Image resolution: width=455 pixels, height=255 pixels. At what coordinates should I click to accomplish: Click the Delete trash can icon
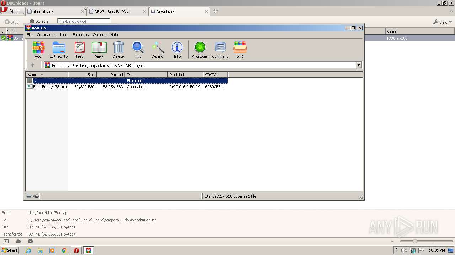coord(118,50)
